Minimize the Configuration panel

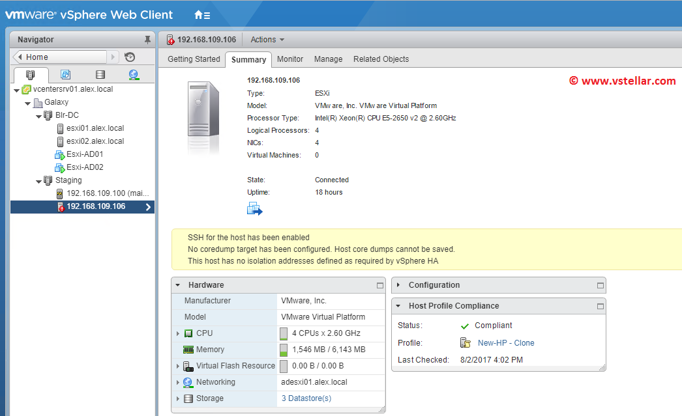pos(600,285)
